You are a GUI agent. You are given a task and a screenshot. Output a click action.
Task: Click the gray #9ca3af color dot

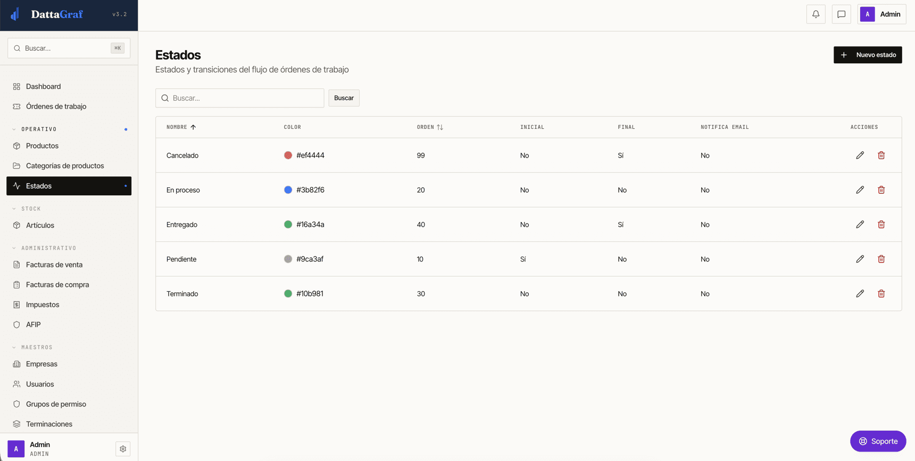[288, 259]
